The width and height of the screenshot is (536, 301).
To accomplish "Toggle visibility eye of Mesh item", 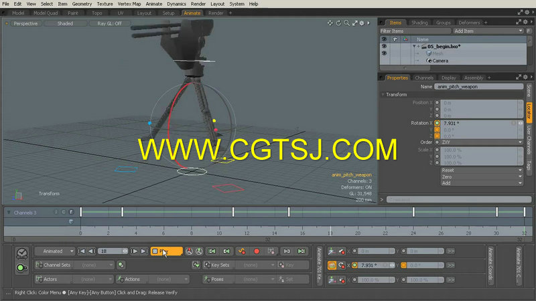I will coord(384,54).
